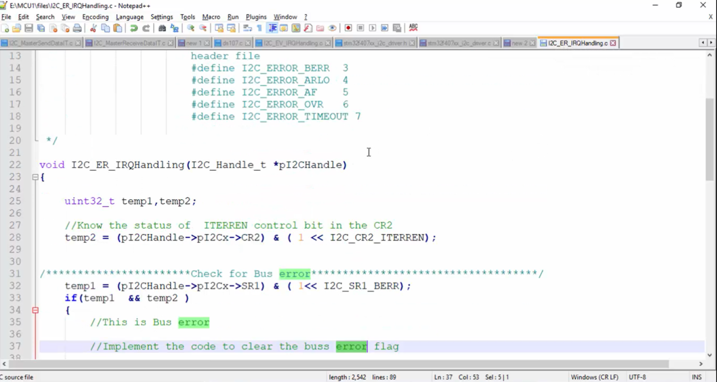This screenshot has width=717, height=382.
Task: Toggle the indent guide toolbar button
Action: (272, 28)
